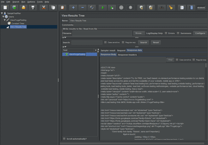This screenshot has width=208, height=145.
Task: Open the Run menu
Action: [23, 2]
